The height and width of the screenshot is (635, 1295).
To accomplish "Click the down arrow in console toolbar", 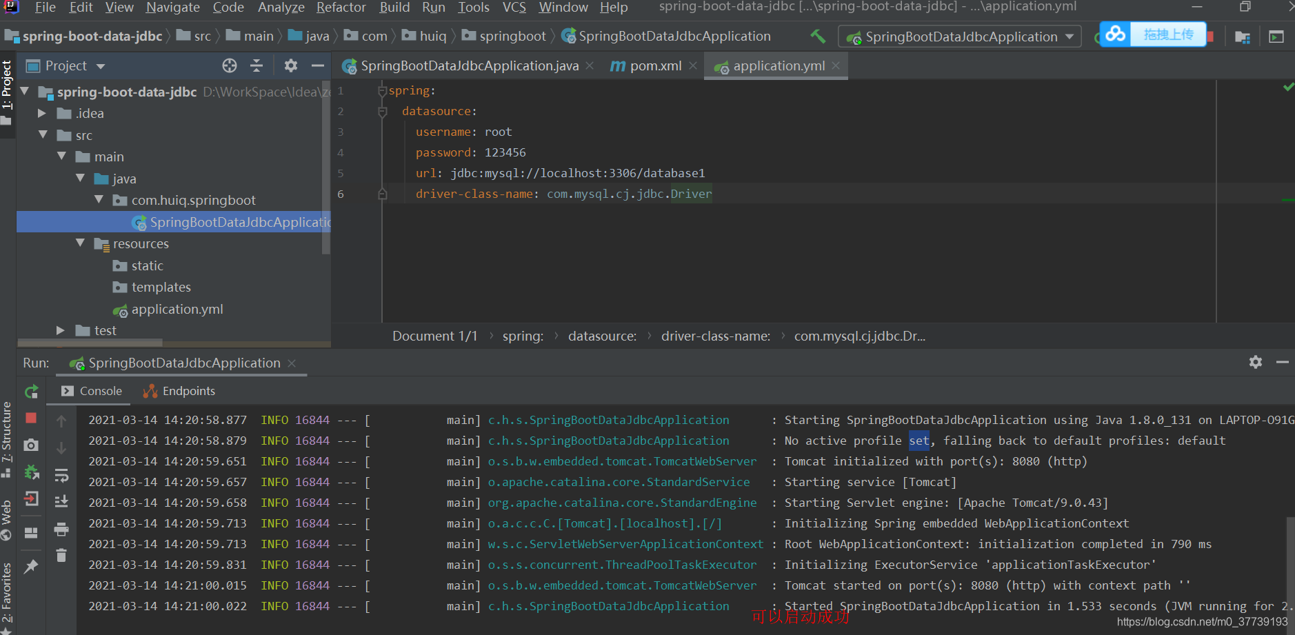I will tap(61, 447).
